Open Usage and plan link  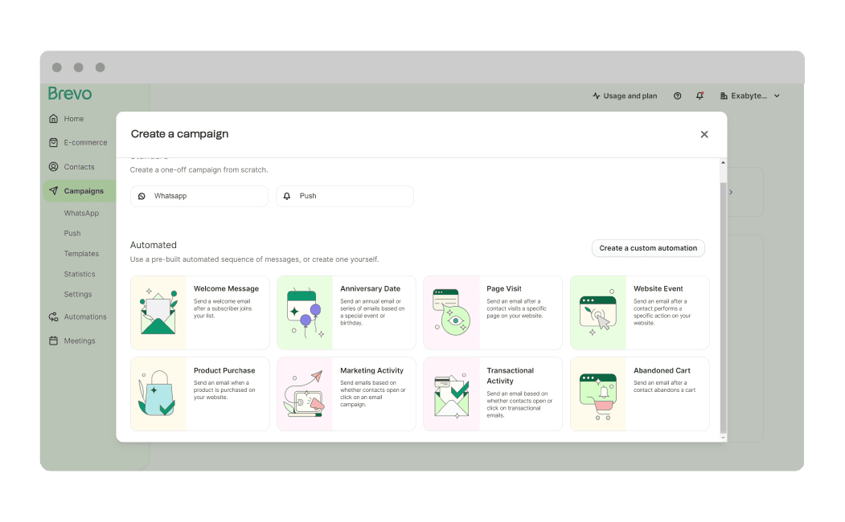(x=625, y=96)
